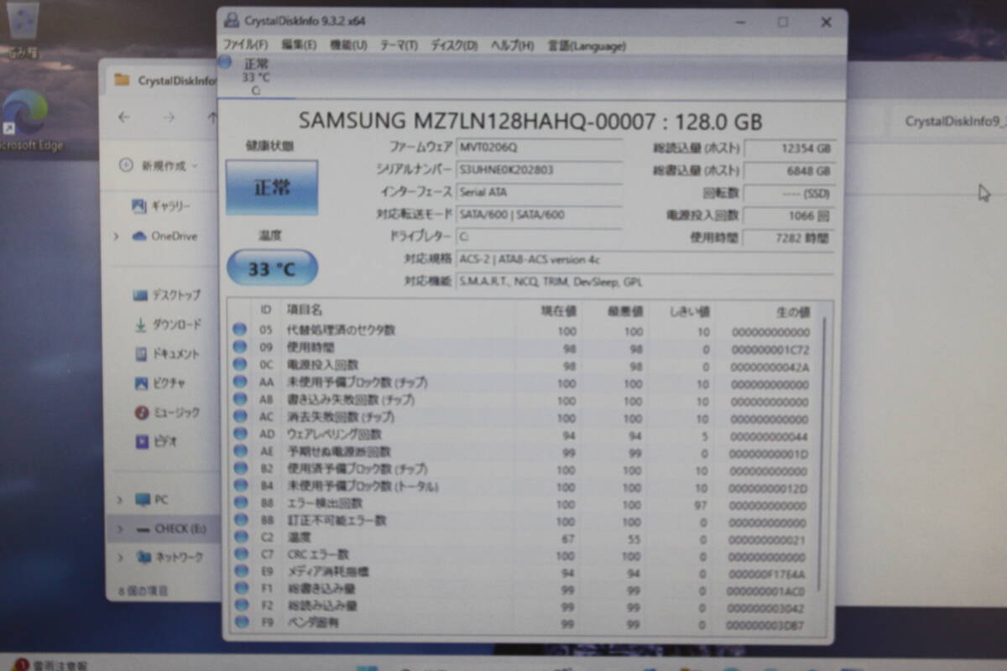Viewport: 1007px width, 671px height.
Task: Expand the ネットワーク node in Explorer
Action: click(121, 558)
